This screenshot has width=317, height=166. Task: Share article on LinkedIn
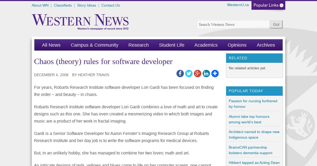tap(206, 74)
